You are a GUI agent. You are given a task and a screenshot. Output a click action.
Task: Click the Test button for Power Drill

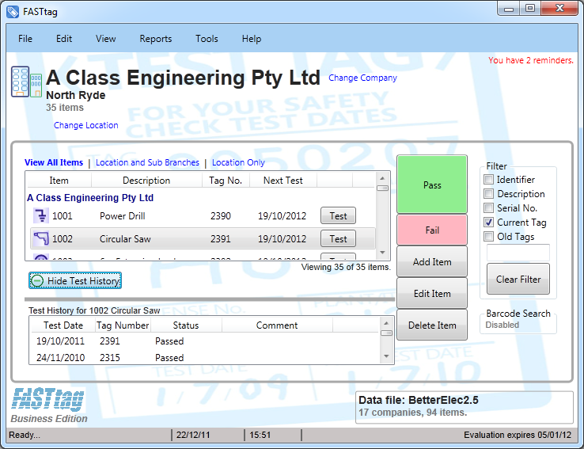338,216
